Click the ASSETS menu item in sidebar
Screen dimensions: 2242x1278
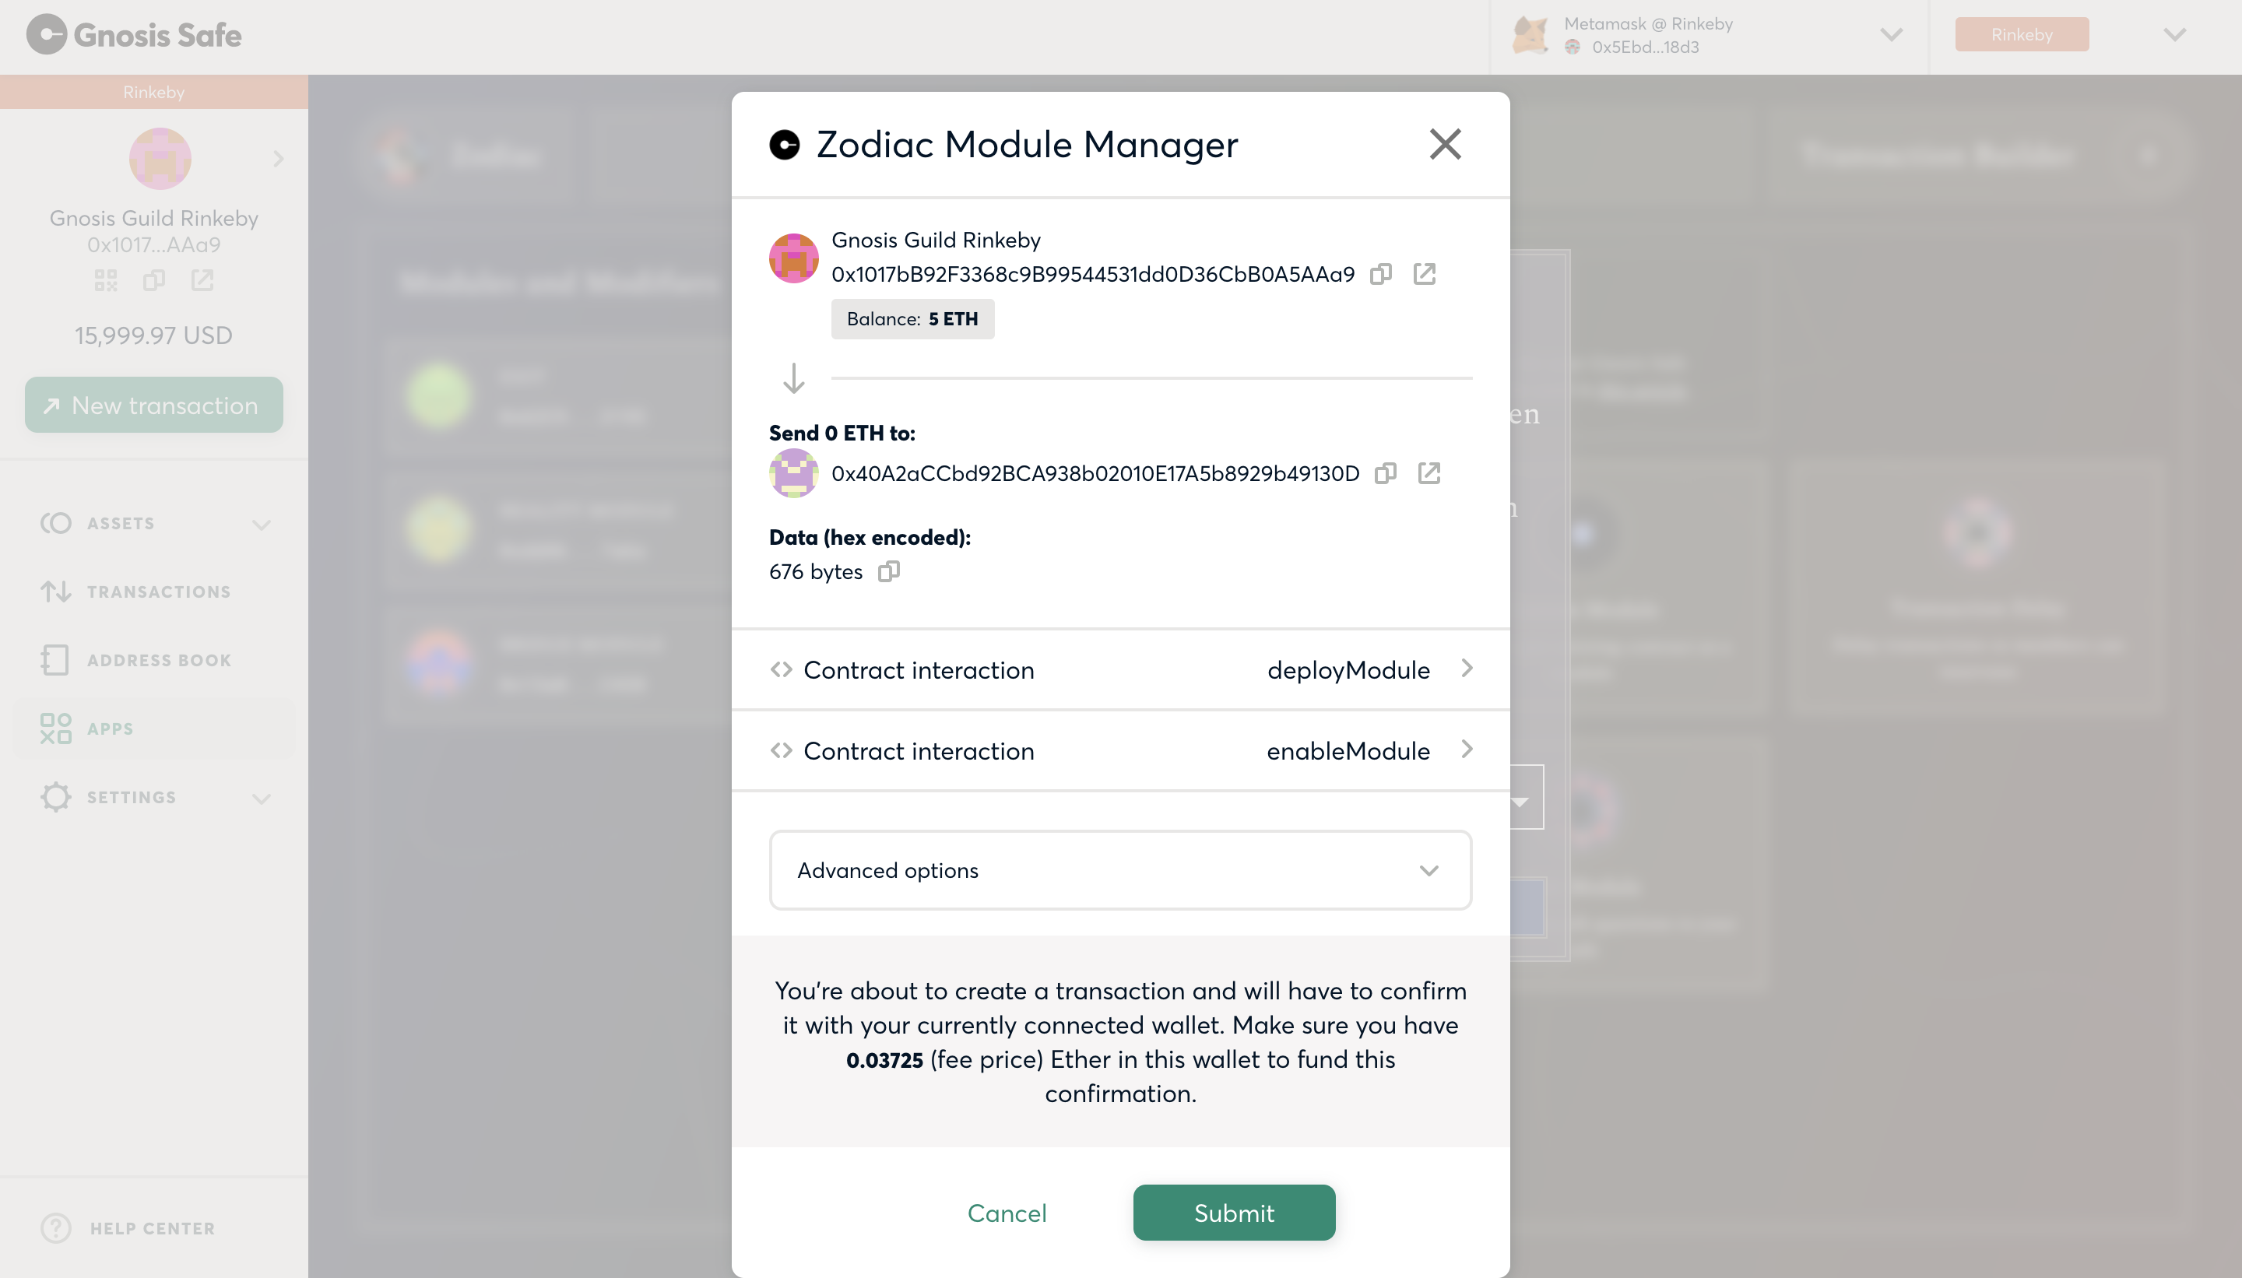(x=154, y=522)
